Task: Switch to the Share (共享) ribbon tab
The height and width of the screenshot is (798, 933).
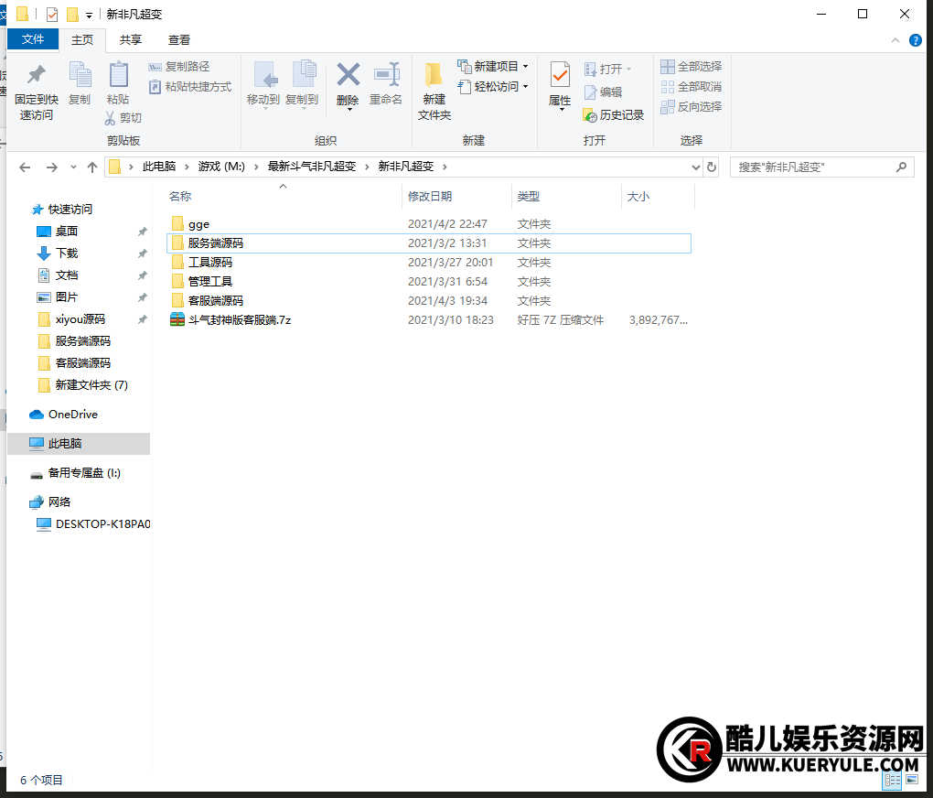Action: (131, 39)
